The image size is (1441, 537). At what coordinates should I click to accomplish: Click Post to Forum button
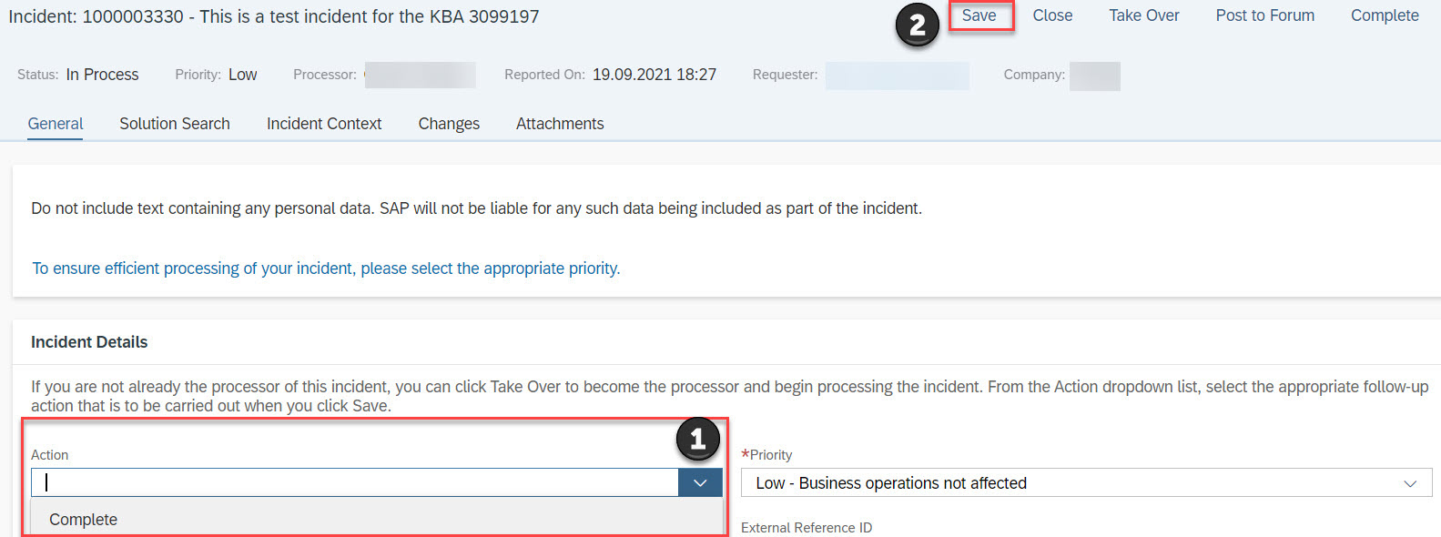1264,15
